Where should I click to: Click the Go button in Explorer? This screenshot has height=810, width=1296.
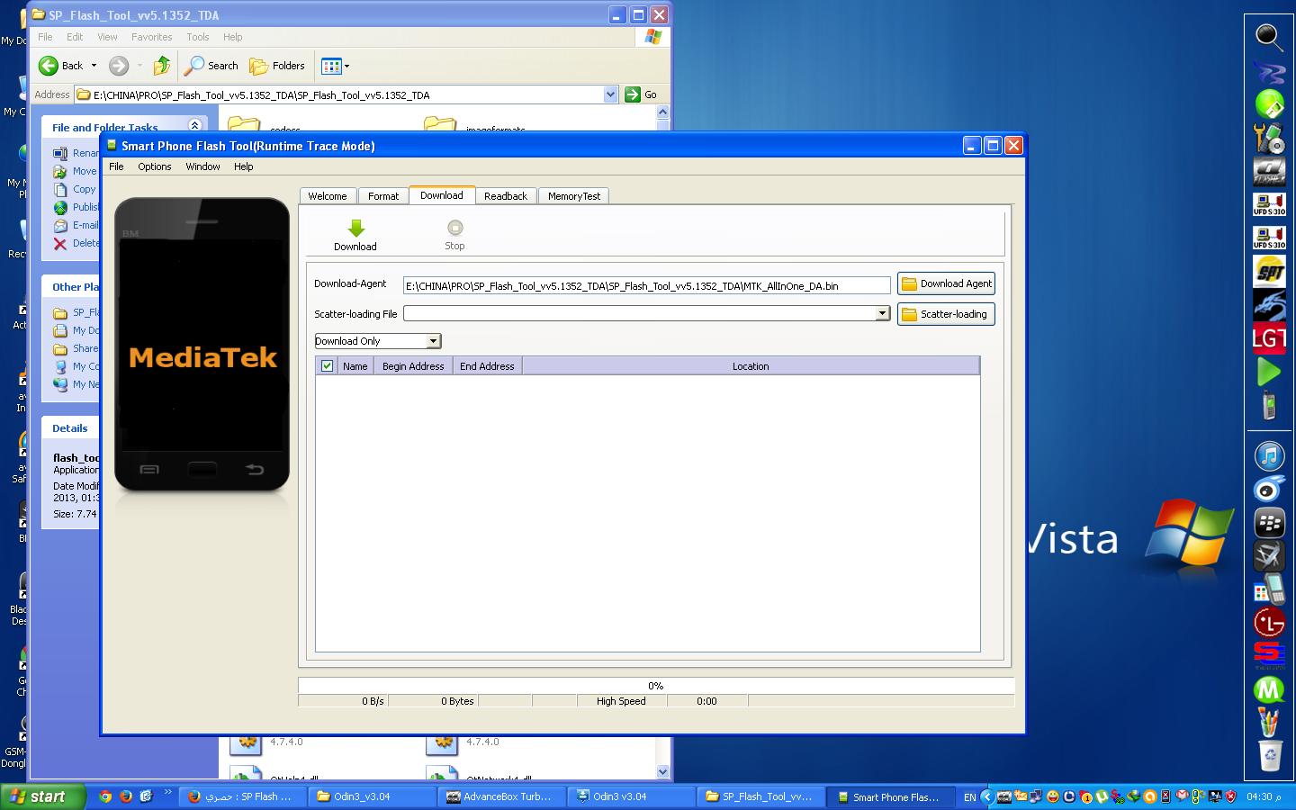click(642, 94)
